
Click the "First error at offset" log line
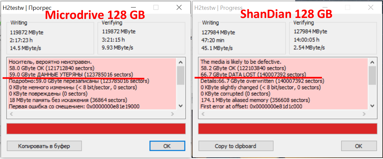coord(251,106)
